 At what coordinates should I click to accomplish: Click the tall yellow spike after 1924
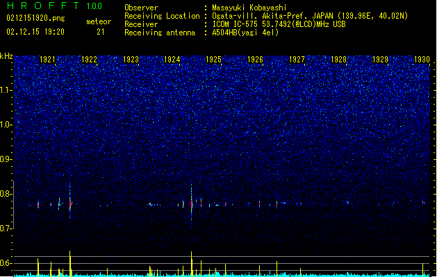192,264
